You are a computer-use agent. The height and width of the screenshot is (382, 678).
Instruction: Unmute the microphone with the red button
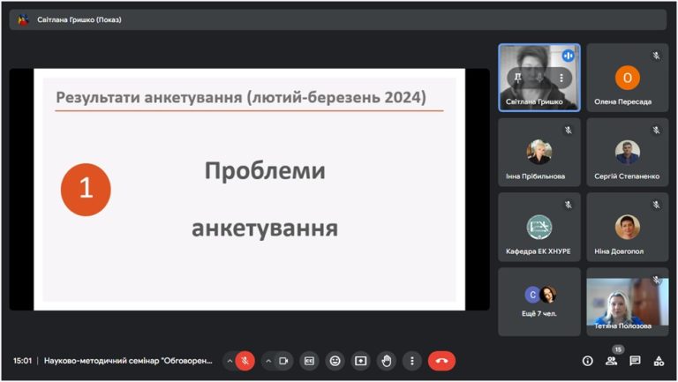[x=245, y=361]
